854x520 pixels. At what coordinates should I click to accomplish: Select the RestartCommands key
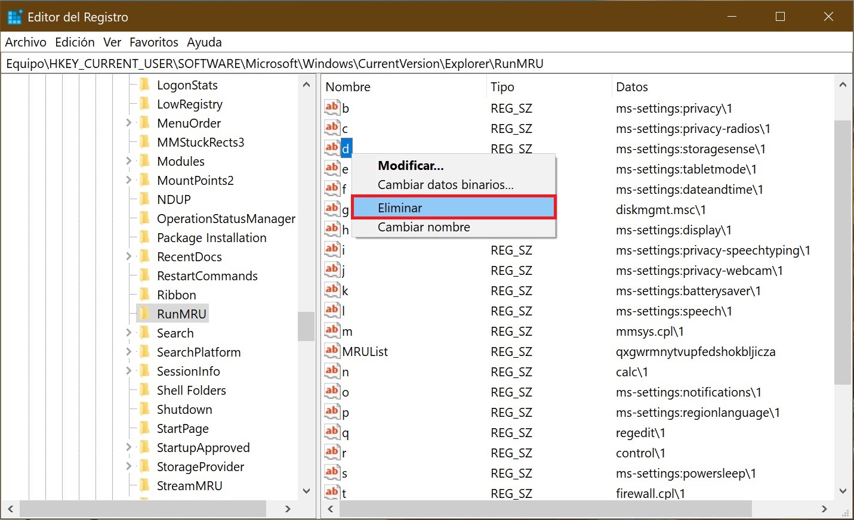coord(207,276)
